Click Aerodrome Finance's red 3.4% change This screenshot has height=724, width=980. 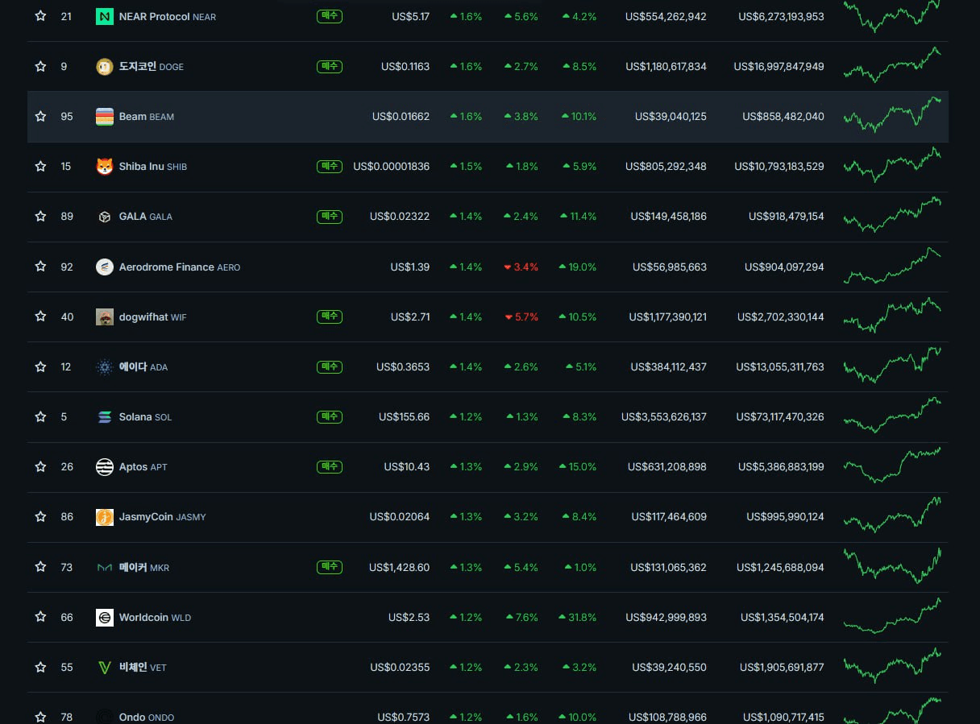[521, 267]
